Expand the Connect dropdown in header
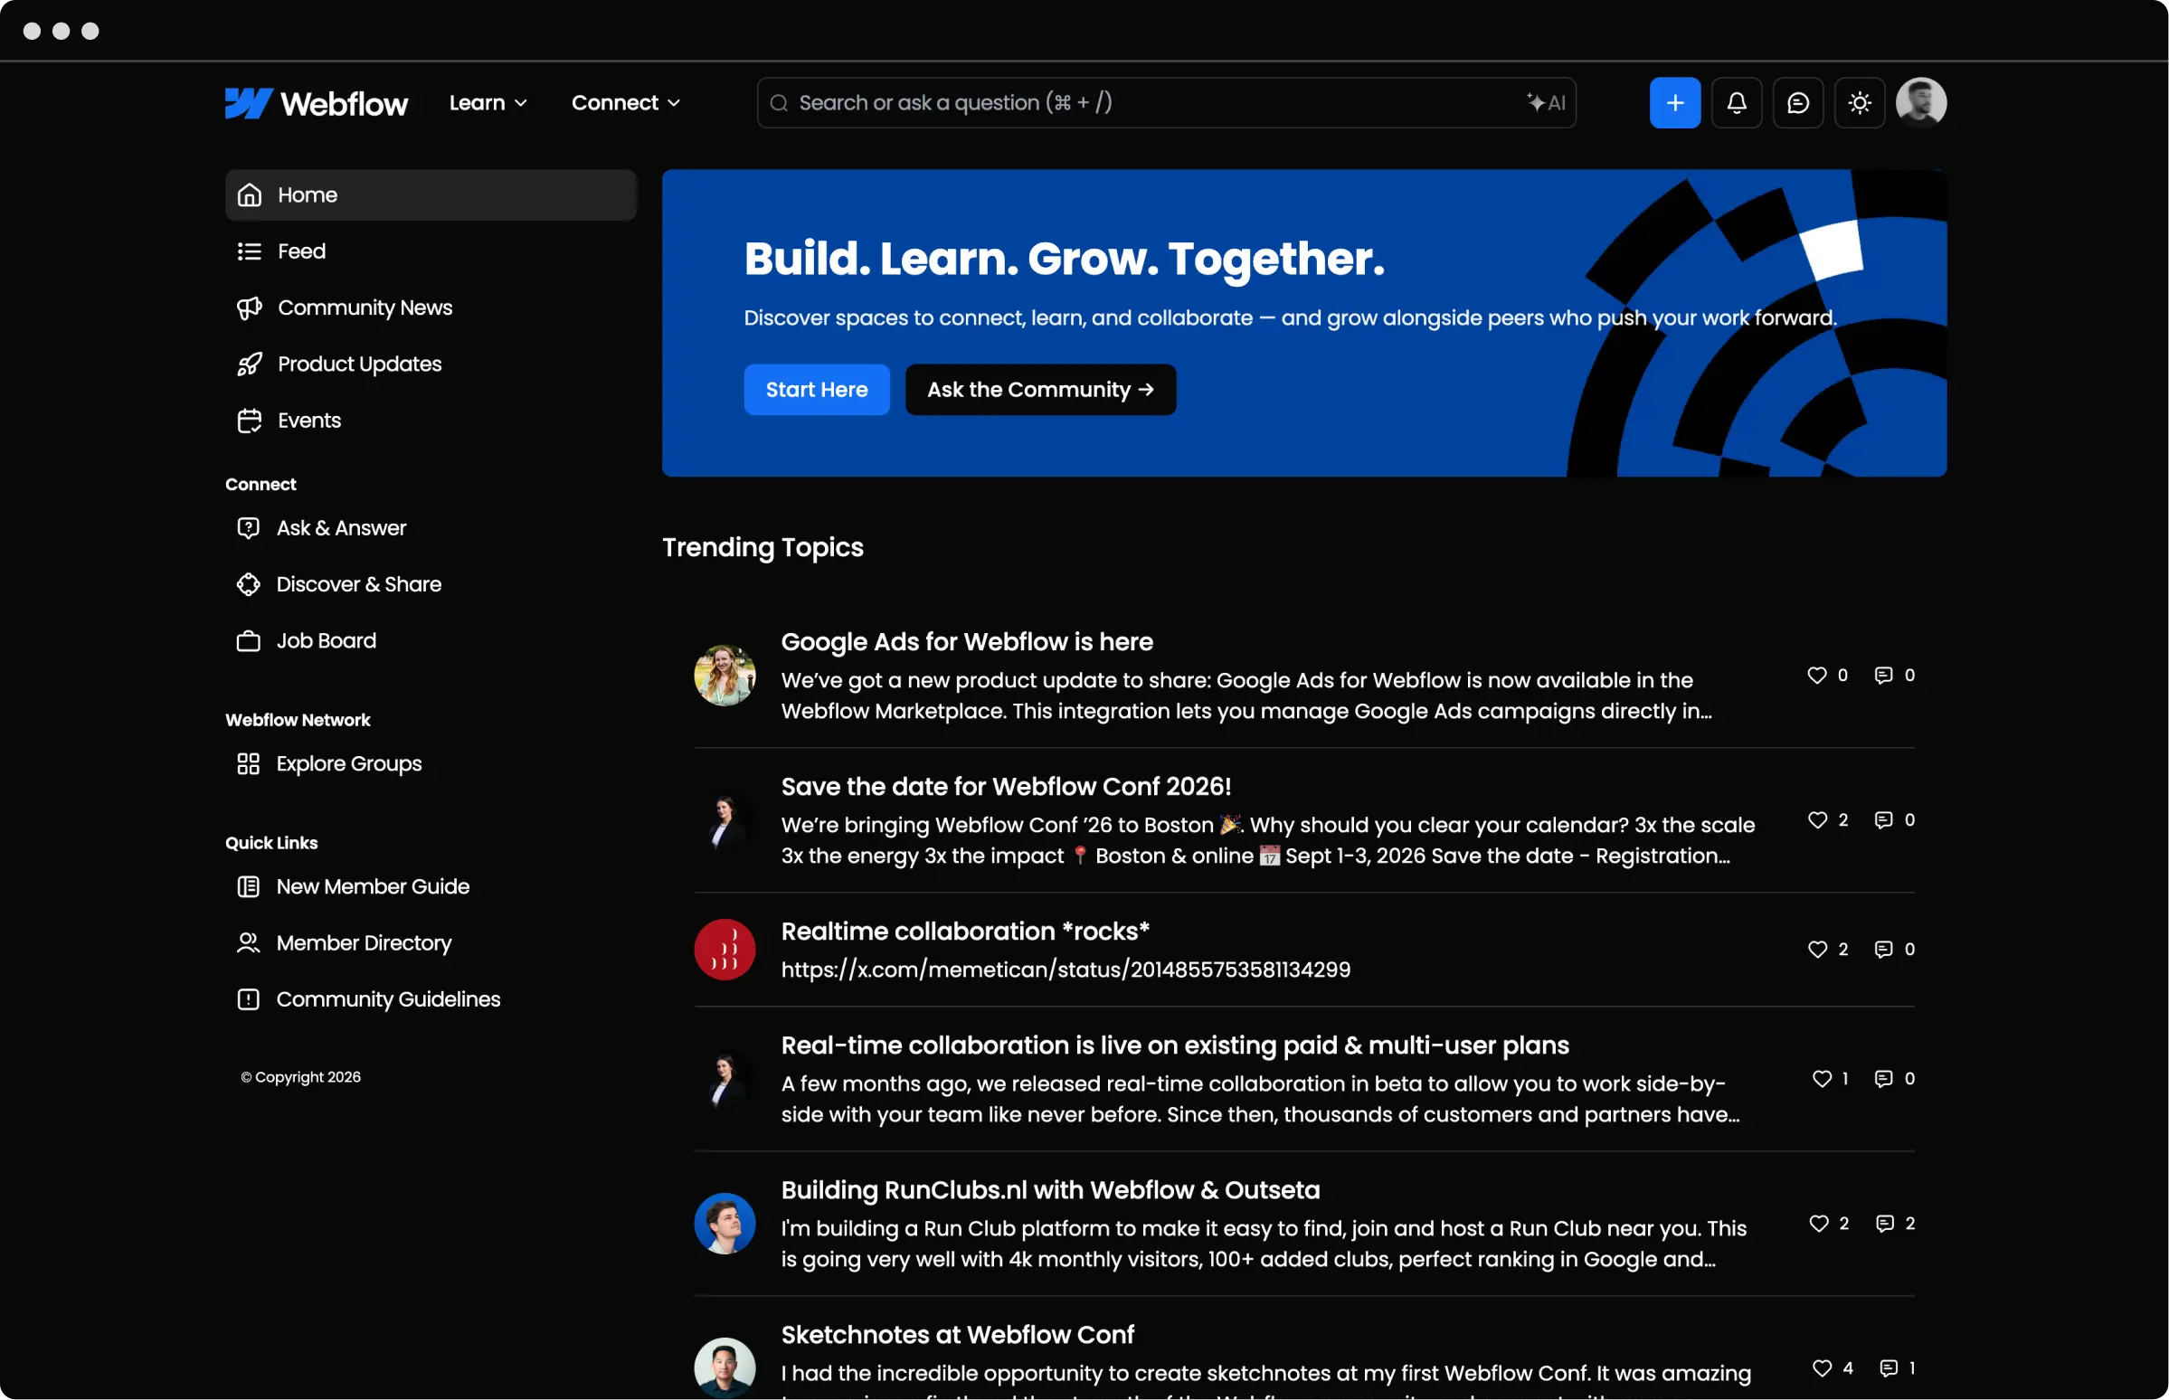 pos(624,103)
